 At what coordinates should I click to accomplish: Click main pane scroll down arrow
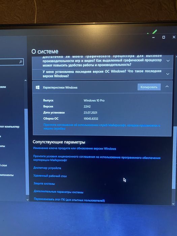(x=173, y=204)
